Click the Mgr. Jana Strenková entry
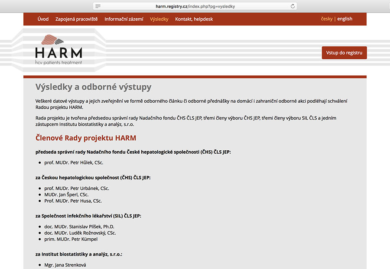This screenshot has width=390, height=269. coord(65,265)
